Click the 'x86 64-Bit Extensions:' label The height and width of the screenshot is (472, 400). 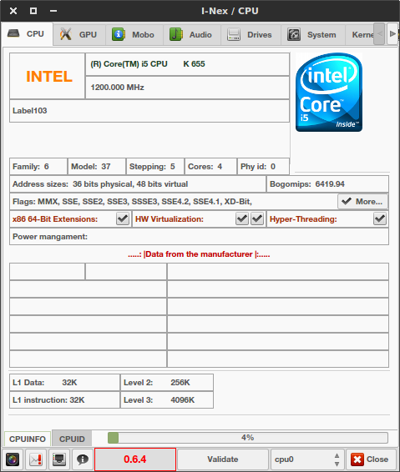55,219
